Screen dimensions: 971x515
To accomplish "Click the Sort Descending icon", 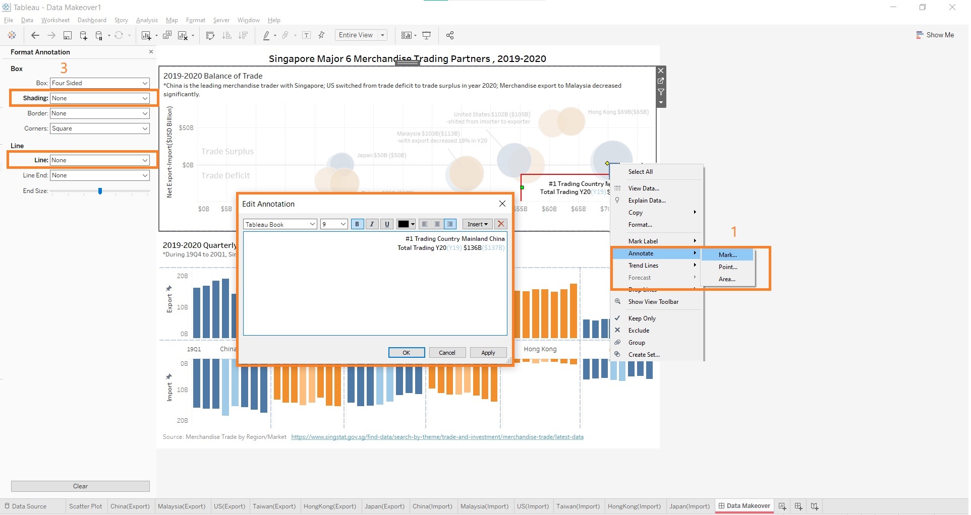I will pyautogui.click(x=243, y=35).
